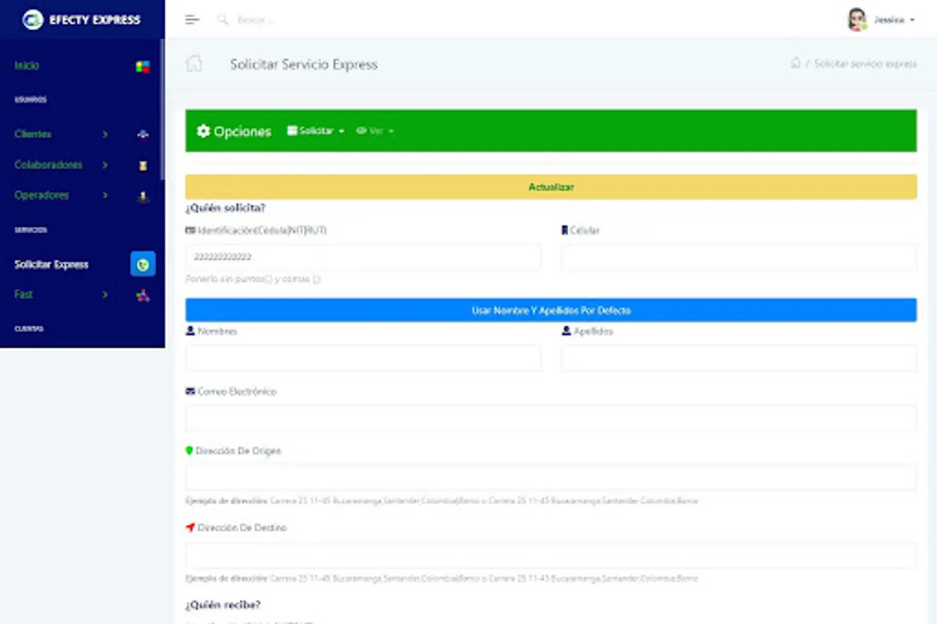Click the phone icon by Celular

click(565, 230)
